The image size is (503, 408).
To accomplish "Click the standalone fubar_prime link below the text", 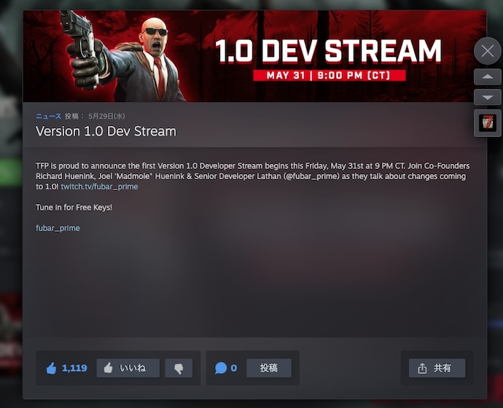I will [x=58, y=228].
